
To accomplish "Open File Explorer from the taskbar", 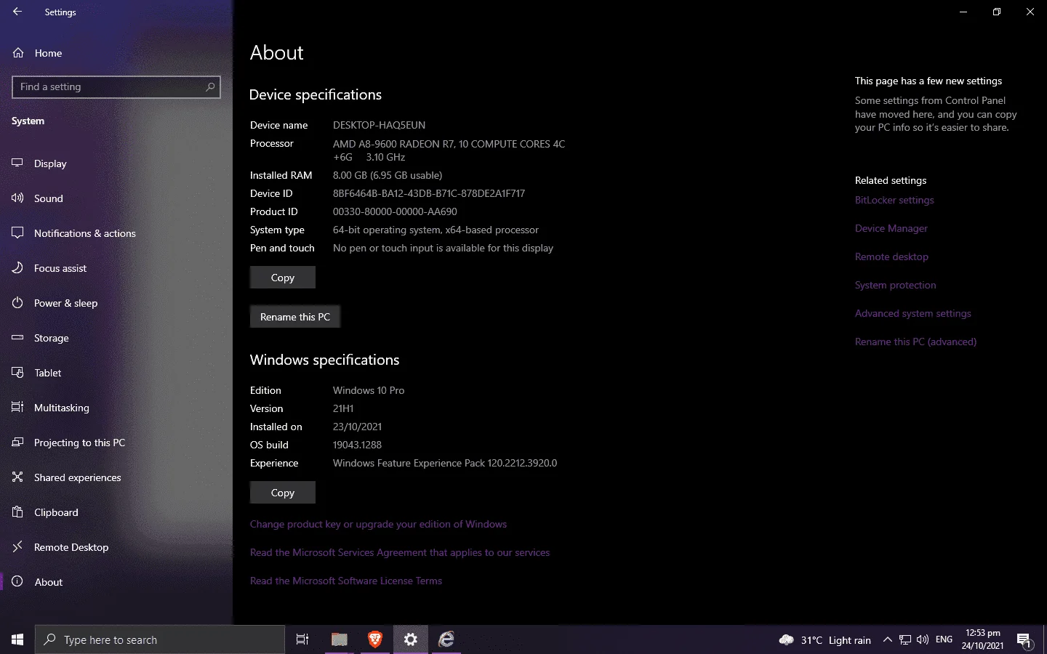I will click(340, 639).
